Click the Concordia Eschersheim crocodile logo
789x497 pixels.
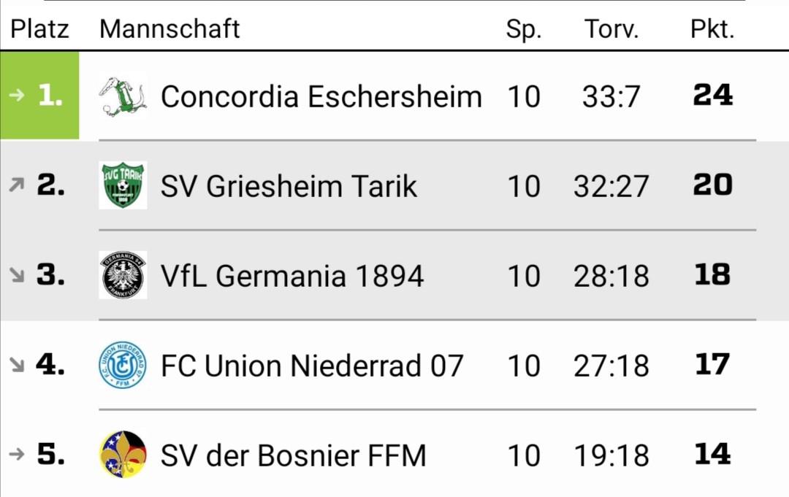[123, 96]
